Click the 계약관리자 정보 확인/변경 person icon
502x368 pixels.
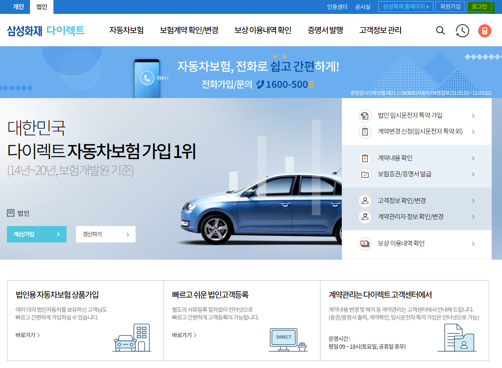[365, 217]
